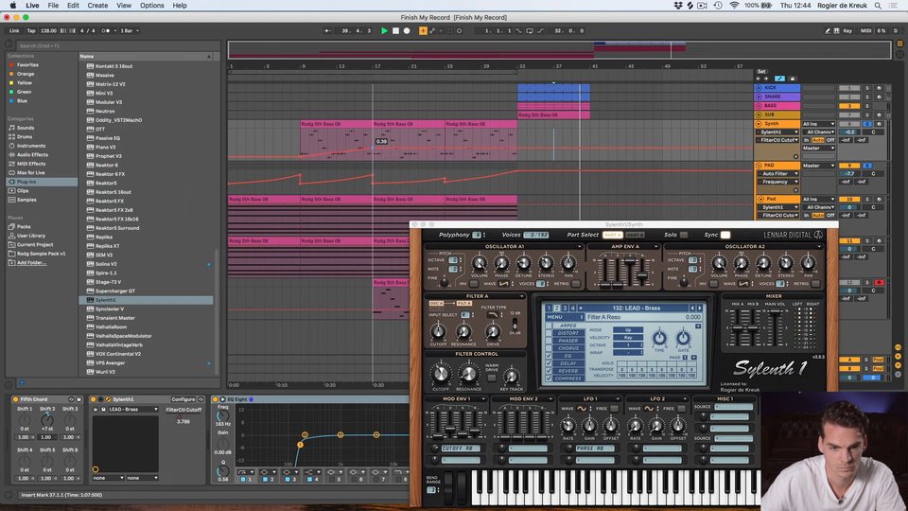Image resolution: width=908 pixels, height=511 pixels.
Task: Open the quantization 1 Bar dropdown
Action: (x=130, y=30)
